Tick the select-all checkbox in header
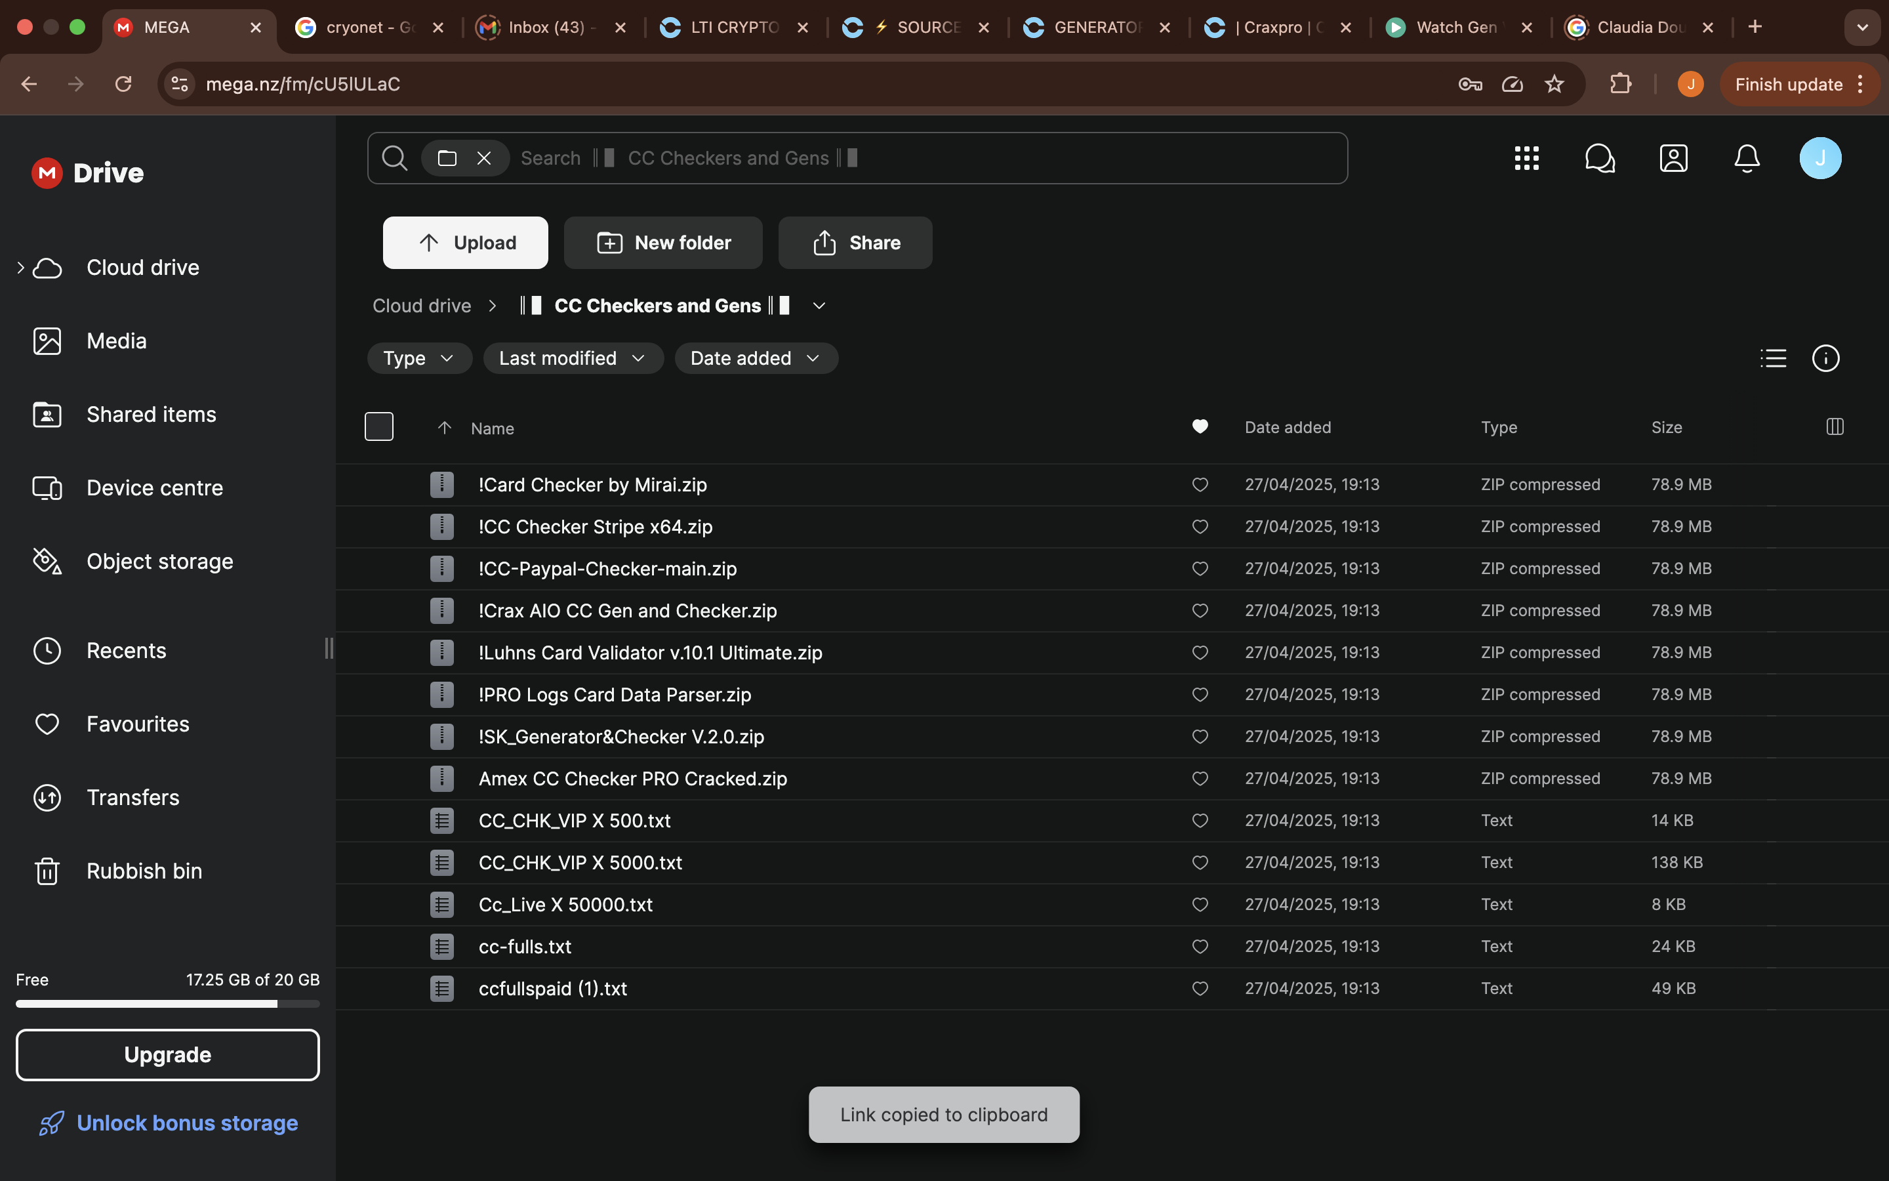 click(378, 426)
